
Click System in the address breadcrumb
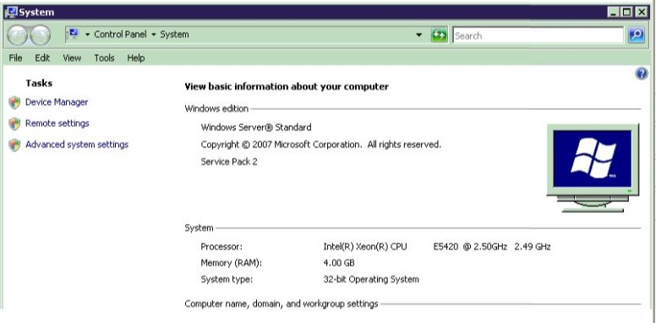pyautogui.click(x=174, y=35)
